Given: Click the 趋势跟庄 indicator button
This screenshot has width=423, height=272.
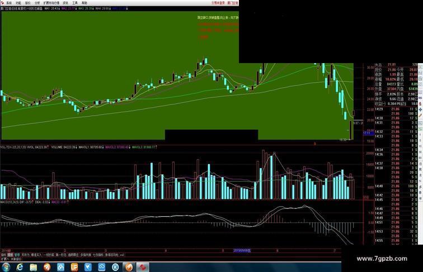Looking at the screenshot, I should click(73, 255).
